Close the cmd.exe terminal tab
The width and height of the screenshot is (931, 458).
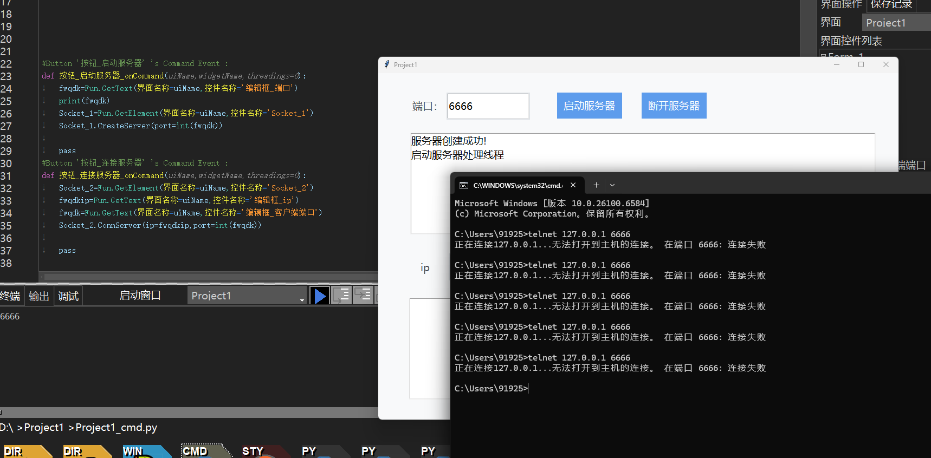[x=573, y=185]
